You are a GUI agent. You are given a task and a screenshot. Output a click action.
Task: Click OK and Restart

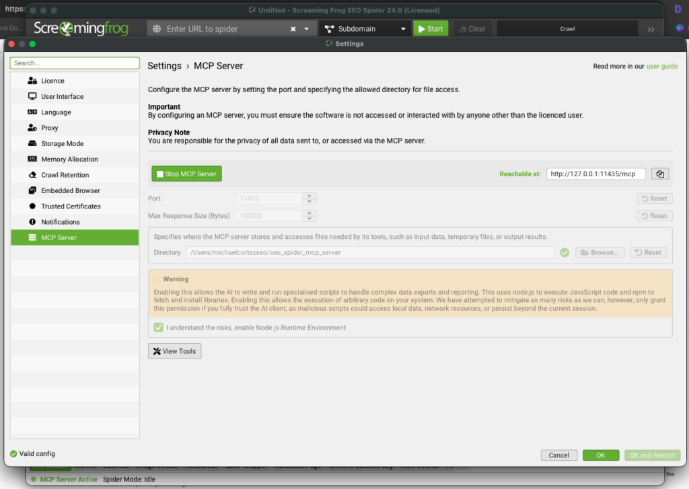[652, 455]
